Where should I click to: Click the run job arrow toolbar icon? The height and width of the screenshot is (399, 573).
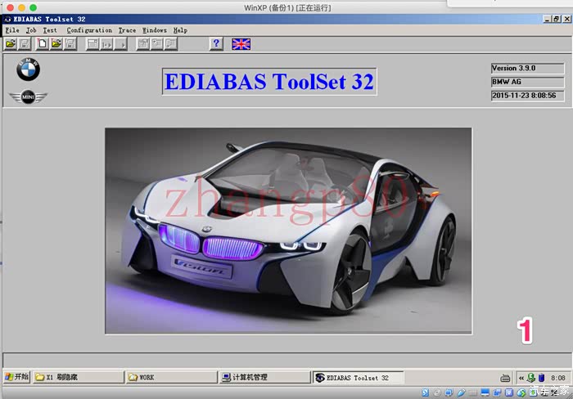(x=123, y=44)
